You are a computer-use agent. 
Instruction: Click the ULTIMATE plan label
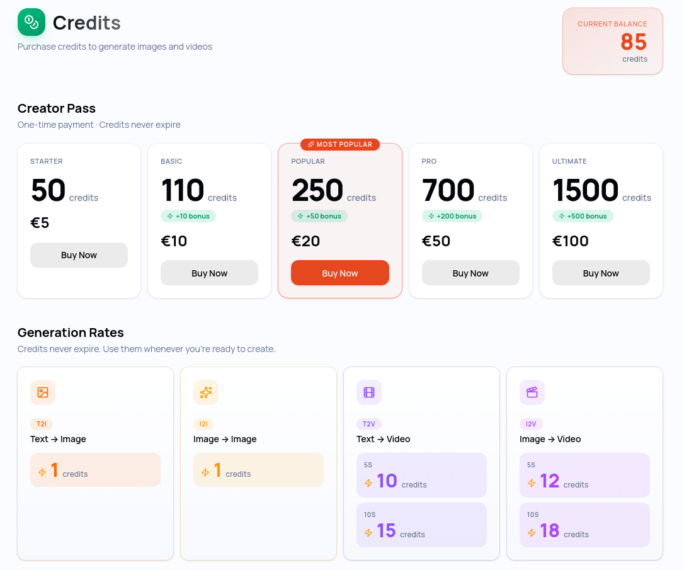570,161
